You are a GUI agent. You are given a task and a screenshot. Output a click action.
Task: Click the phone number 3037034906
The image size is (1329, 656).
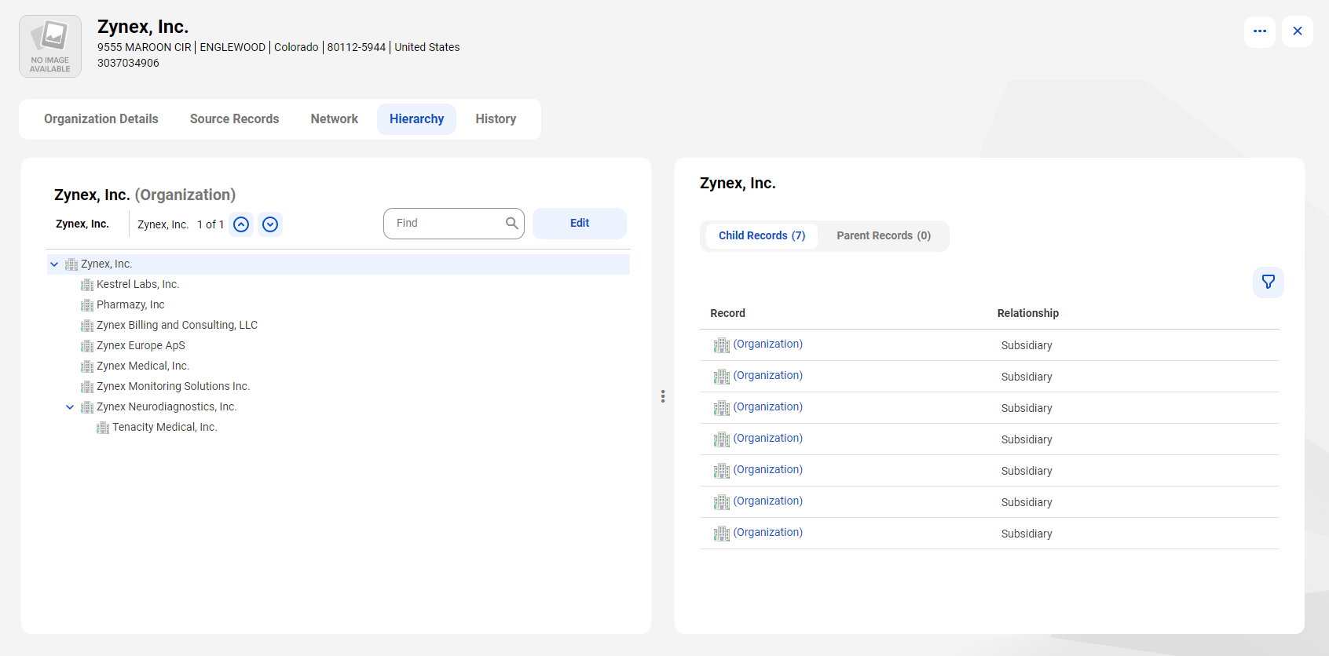tap(128, 64)
